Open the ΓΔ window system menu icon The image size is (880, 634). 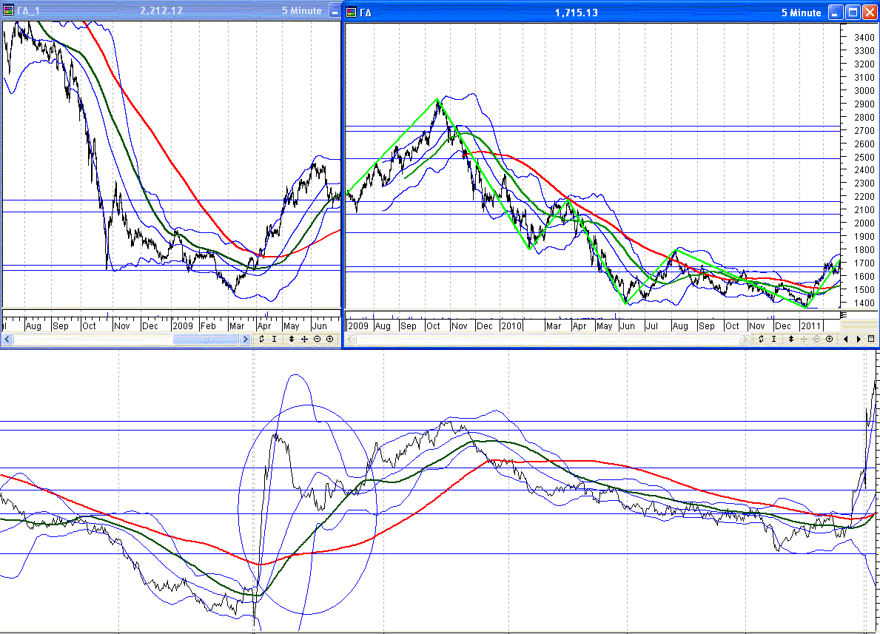[x=352, y=13]
